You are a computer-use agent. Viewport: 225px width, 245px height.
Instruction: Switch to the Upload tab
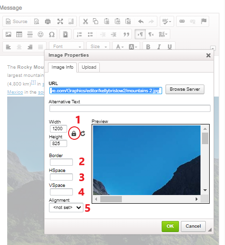point(89,67)
